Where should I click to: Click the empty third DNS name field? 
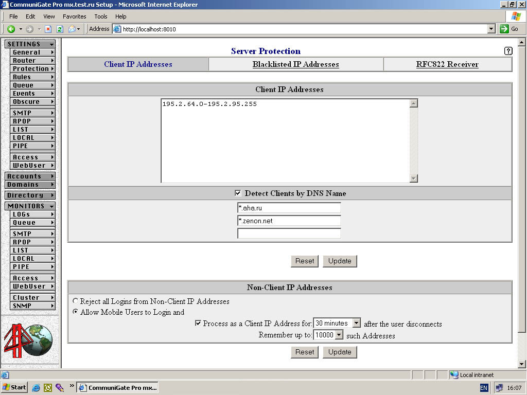click(289, 234)
